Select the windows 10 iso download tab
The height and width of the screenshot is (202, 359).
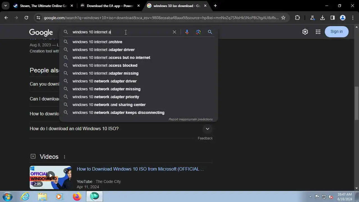[x=177, y=6]
